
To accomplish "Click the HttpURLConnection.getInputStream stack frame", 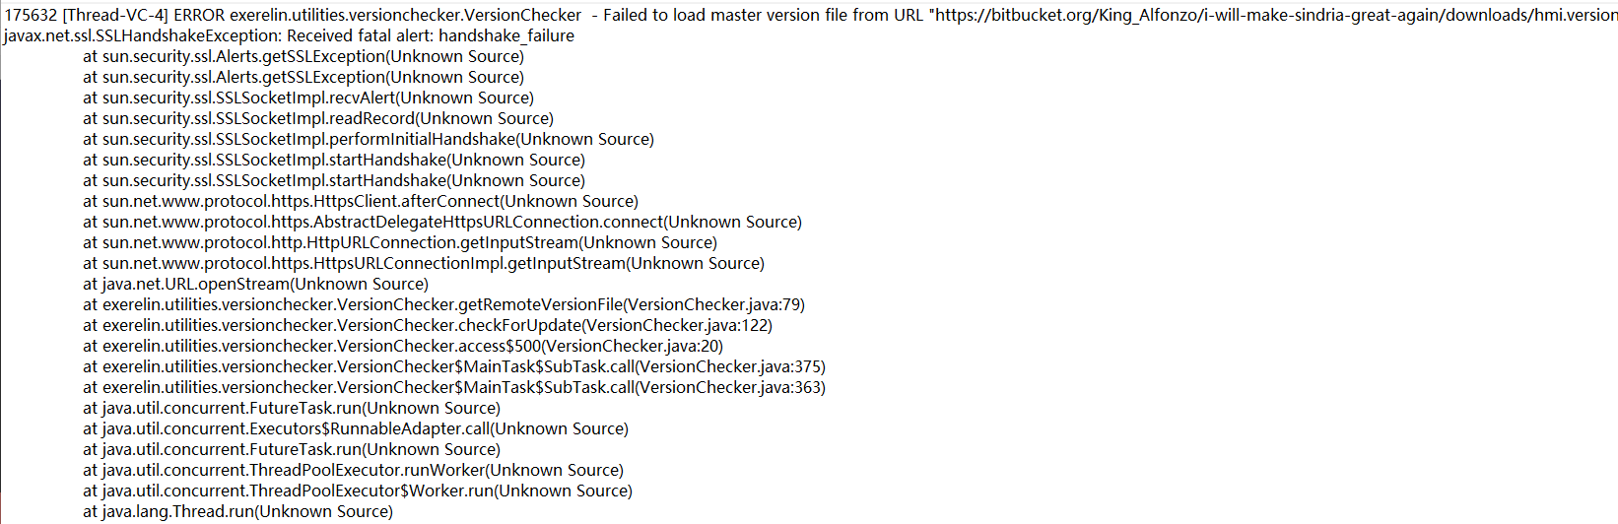I will tap(400, 242).
